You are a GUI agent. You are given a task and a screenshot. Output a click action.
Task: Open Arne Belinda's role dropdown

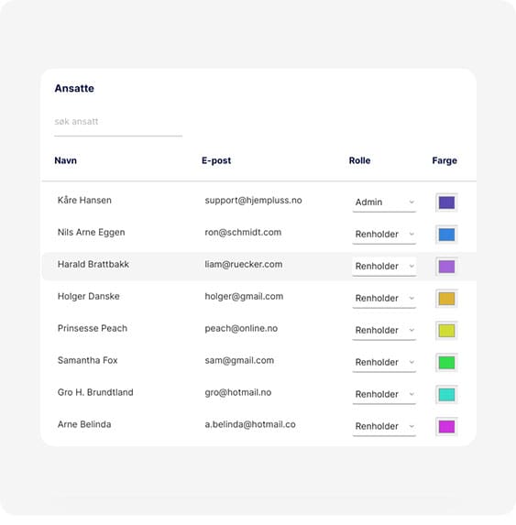(x=384, y=426)
